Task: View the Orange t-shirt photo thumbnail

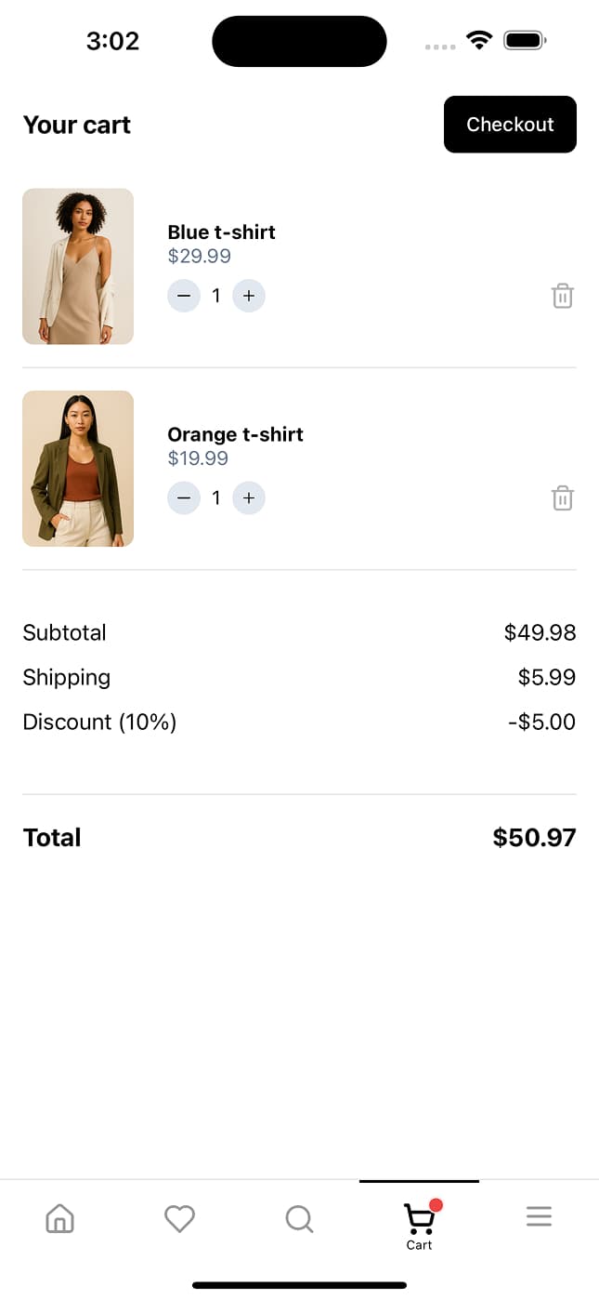Action: (77, 469)
